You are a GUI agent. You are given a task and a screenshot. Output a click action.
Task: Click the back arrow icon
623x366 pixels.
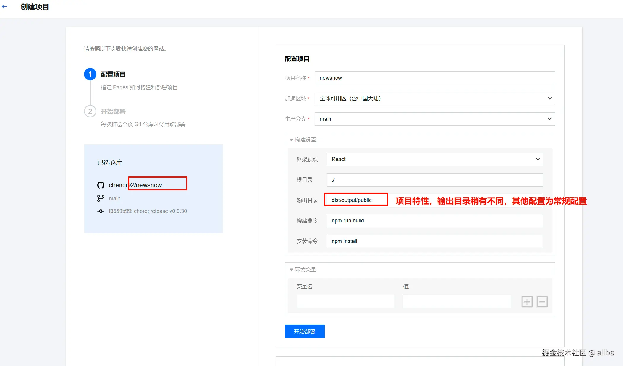point(5,7)
